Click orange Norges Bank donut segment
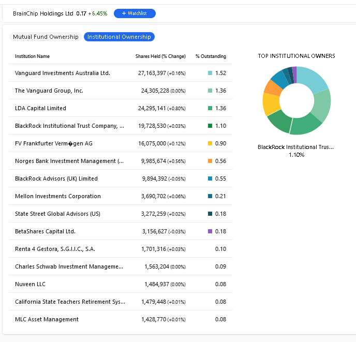356x342 pixels. click(273, 88)
